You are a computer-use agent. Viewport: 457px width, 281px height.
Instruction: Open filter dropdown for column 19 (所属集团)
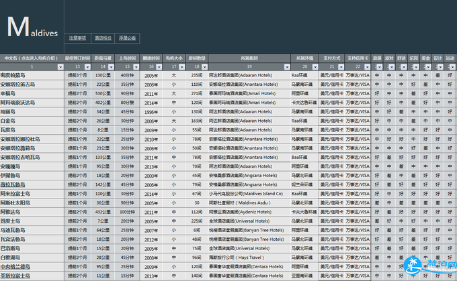click(x=287, y=67)
